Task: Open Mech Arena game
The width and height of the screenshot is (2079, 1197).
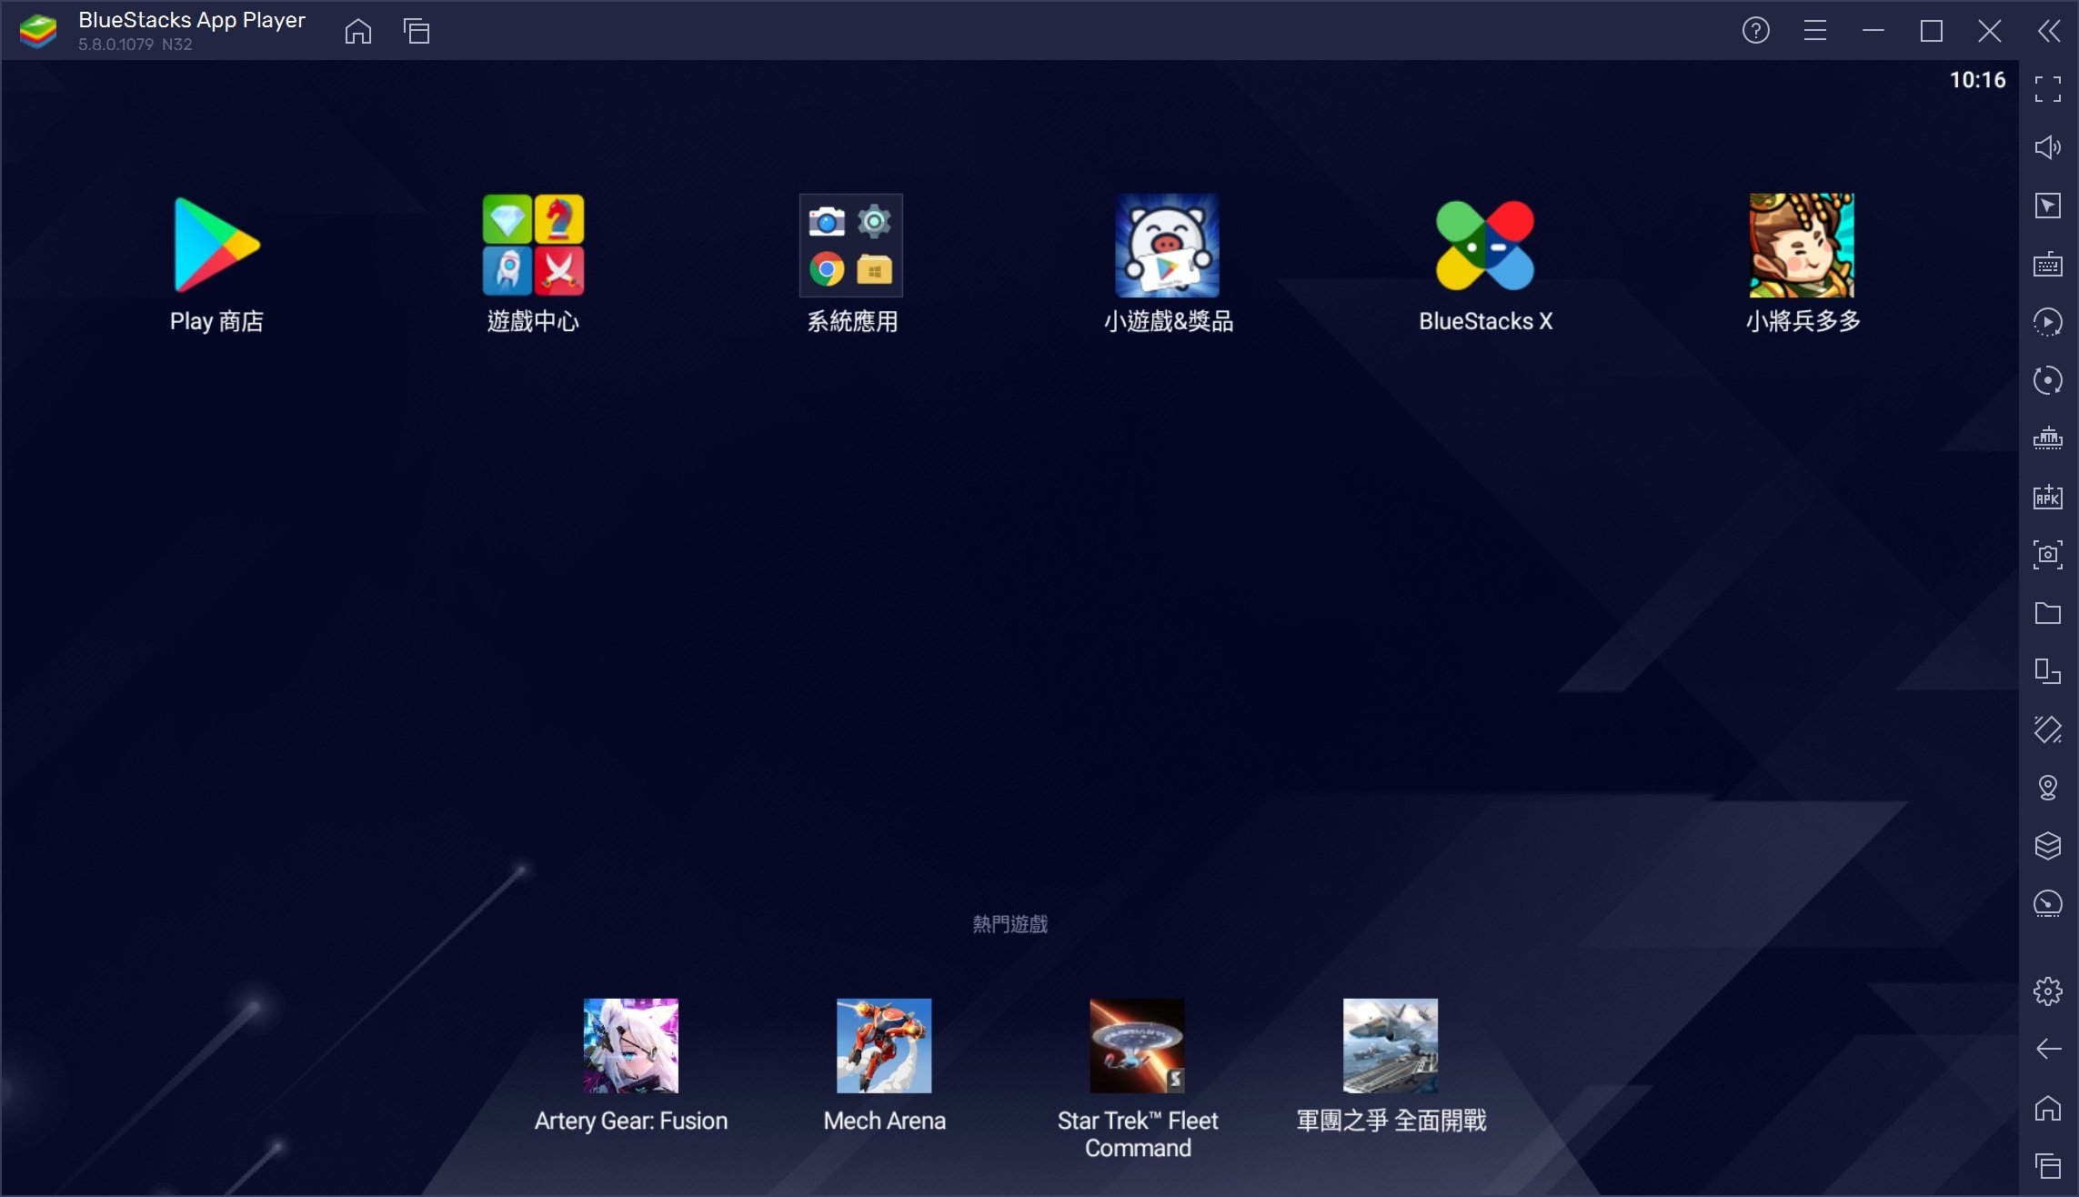Action: click(x=884, y=1046)
